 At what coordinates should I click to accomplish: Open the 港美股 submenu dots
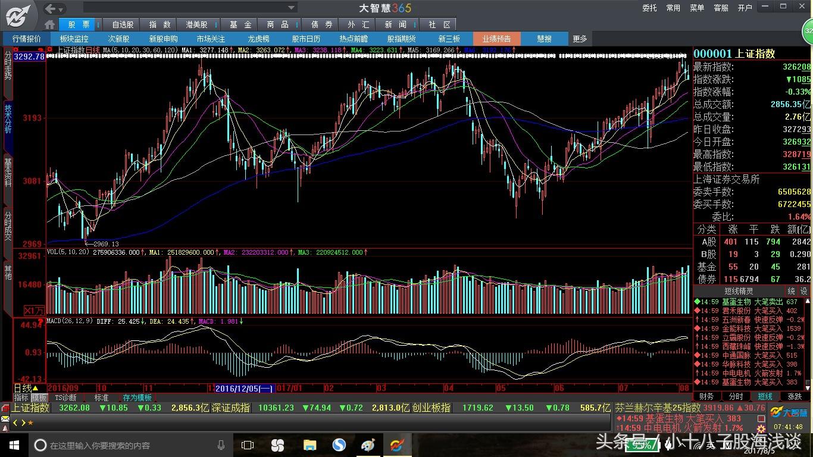click(215, 24)
